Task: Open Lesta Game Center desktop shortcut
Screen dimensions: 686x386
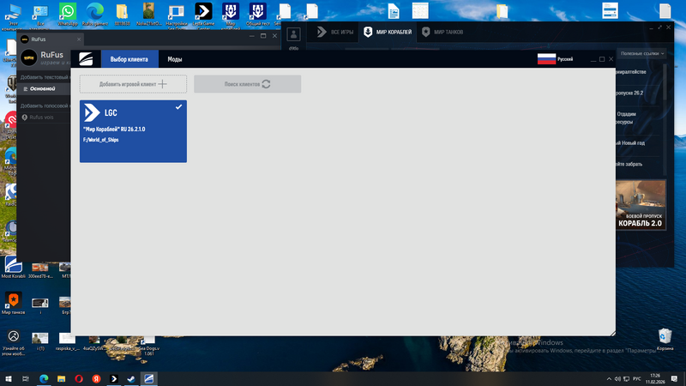Action: [x=204, y=12]
